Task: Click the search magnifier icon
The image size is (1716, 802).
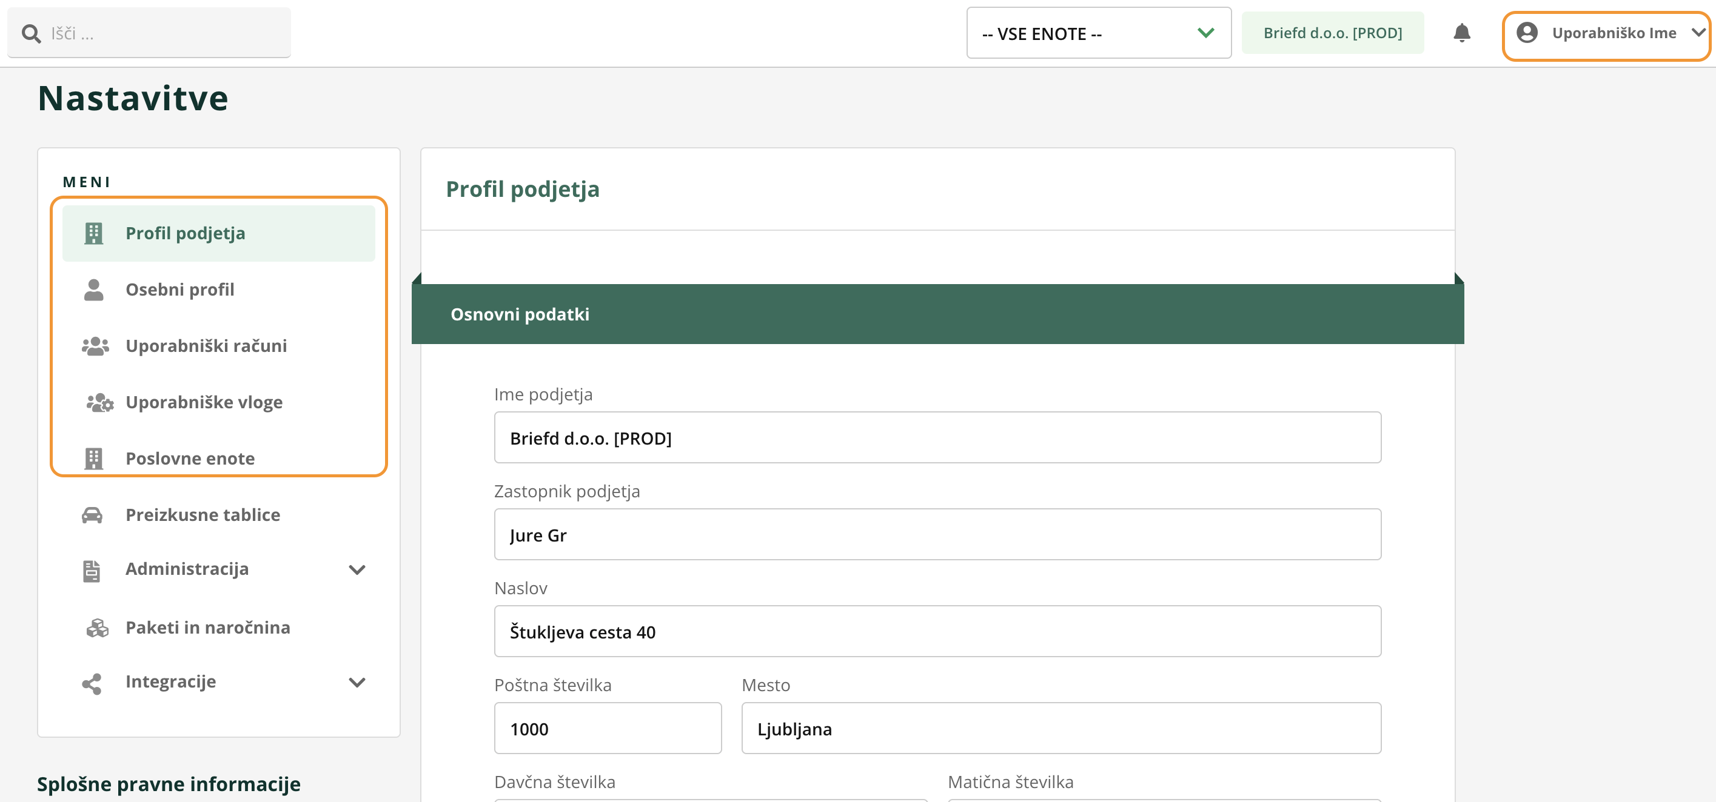Action: [31, 33]
